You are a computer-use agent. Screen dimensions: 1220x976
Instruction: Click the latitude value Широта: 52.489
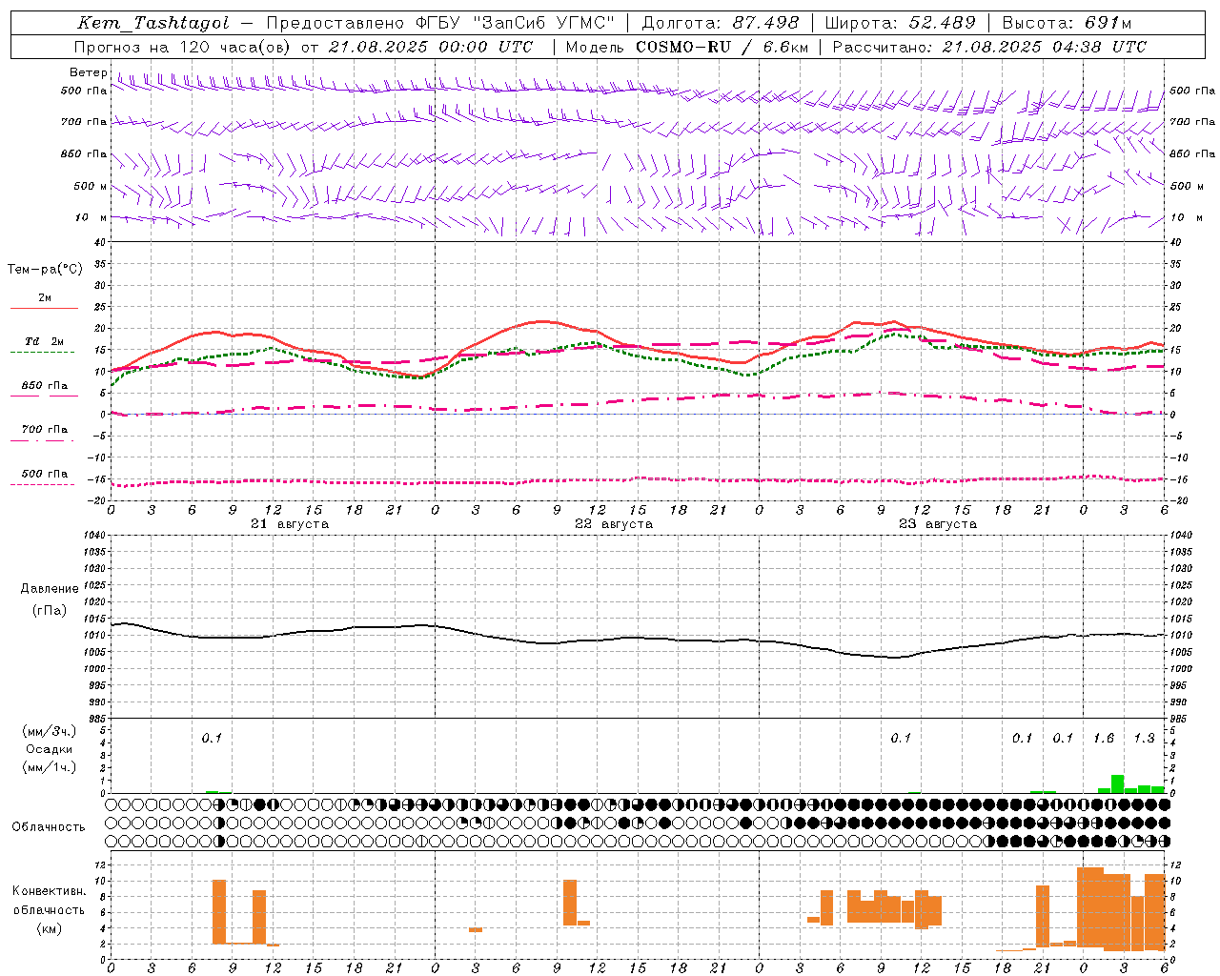point(901,23)
